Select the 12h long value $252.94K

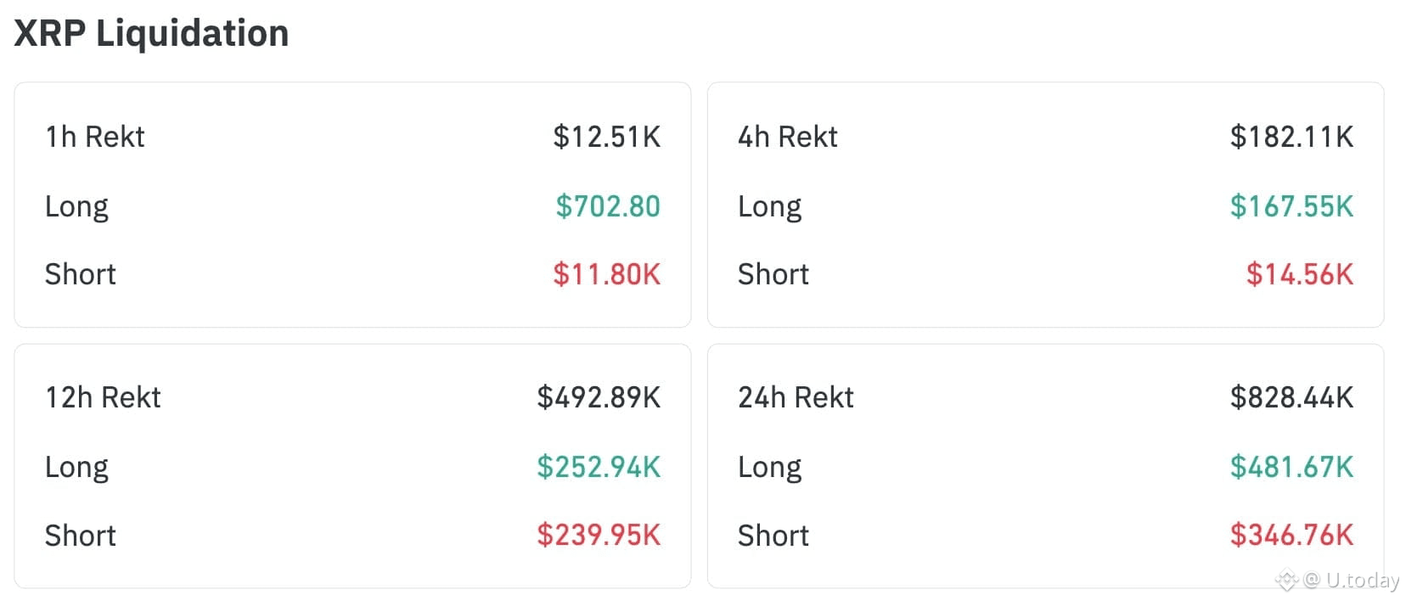599,467
